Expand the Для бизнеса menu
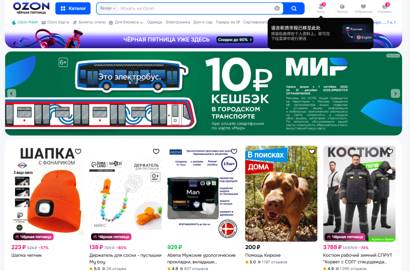Viewport: 410px width, 271px height. pos(126,22)
